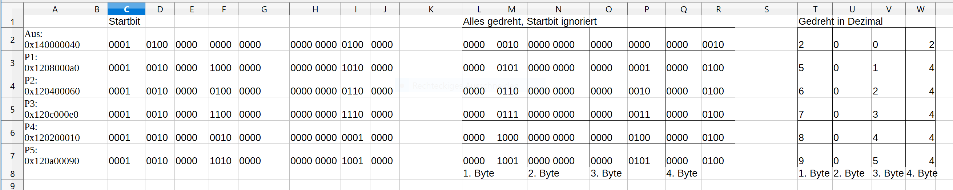Viewport: 953px width, 190px height.
Task: Click the column K header
Action: pos(431,9)
